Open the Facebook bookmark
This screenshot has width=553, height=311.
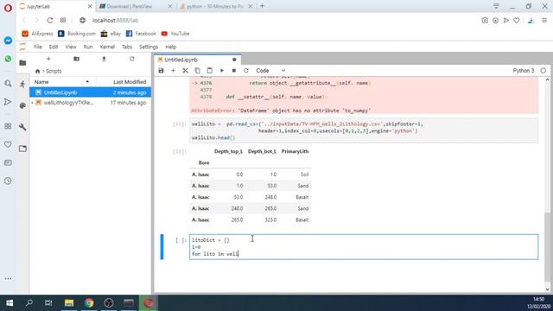click(x=141, y=34)
